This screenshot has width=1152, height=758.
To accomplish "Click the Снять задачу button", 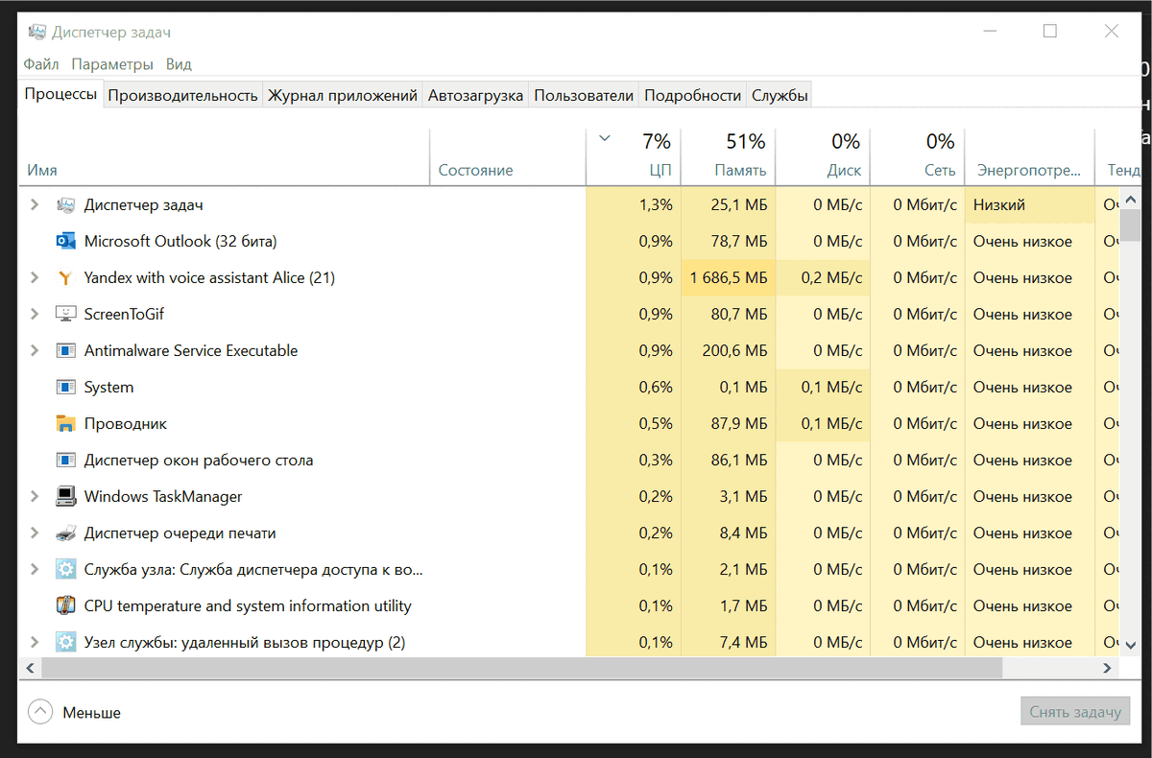I will (x=1075, y=711).
